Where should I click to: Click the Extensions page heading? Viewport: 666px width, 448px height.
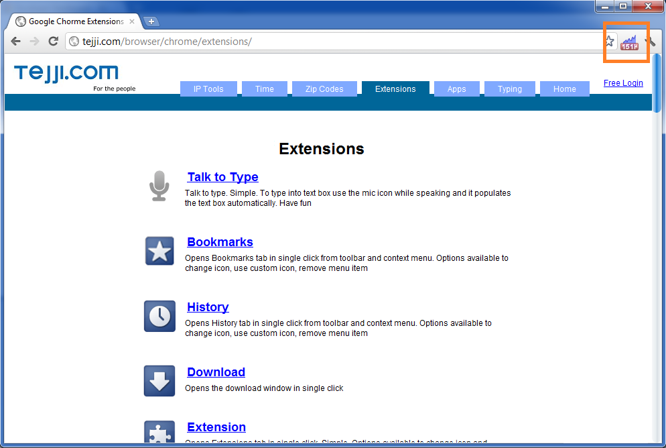tap(322, 149)
